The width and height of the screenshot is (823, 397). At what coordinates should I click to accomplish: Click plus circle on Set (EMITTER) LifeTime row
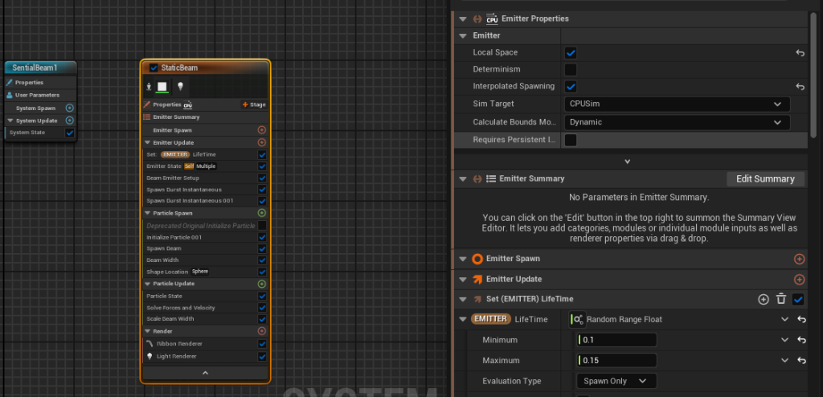[x=764, y=299]
